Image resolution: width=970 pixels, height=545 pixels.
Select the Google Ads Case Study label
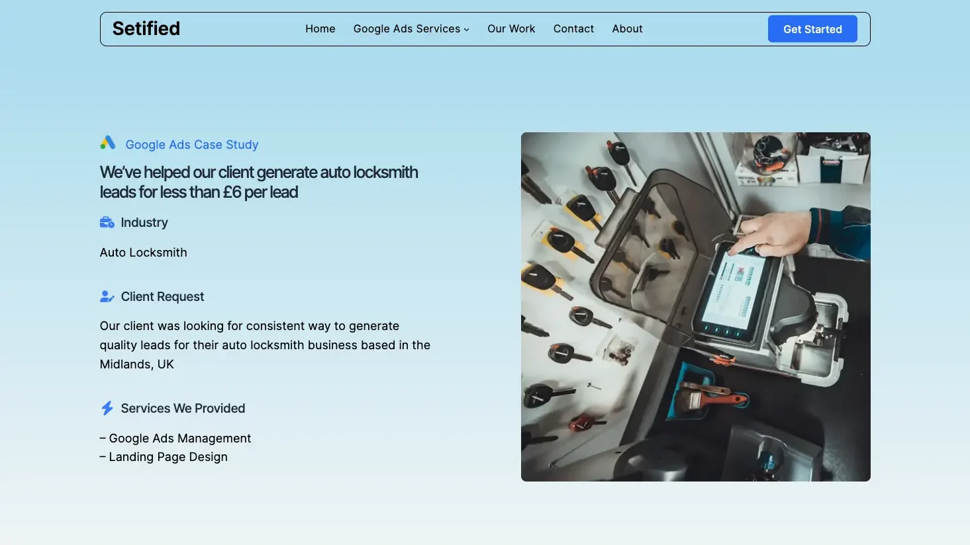(192, 145)
